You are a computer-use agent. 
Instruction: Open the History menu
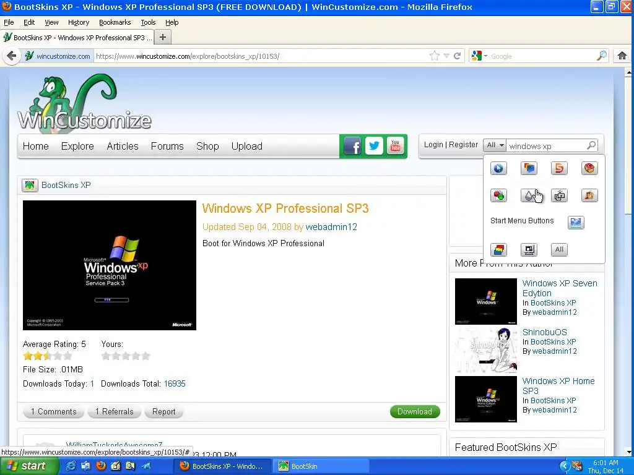[x=79, y=23]
